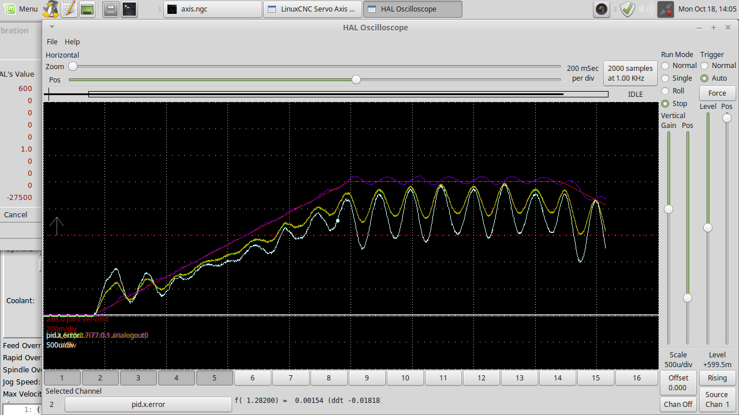This screenshot has height=415, width=739.
Task: Click the muted volume tray icon
Action: [x=646, y=9]
